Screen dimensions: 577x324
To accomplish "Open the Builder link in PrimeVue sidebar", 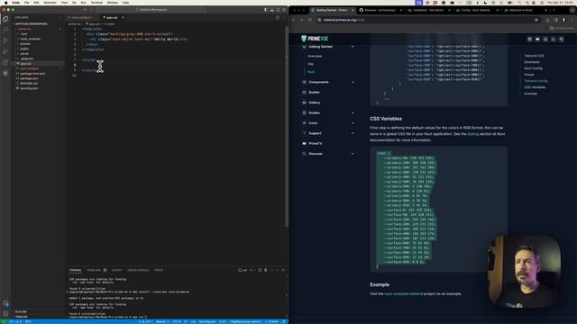I will (x=315, y=92).
